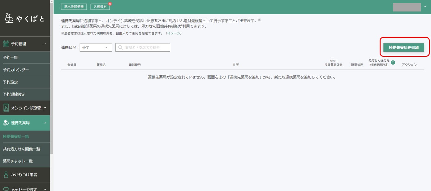
Task: Click the 基本登録情報 button
Action: pos(74,7)
